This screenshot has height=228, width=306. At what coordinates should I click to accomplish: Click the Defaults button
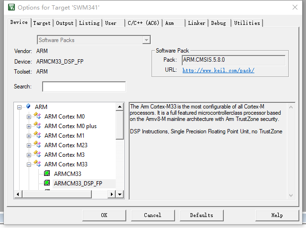[202, 215]
